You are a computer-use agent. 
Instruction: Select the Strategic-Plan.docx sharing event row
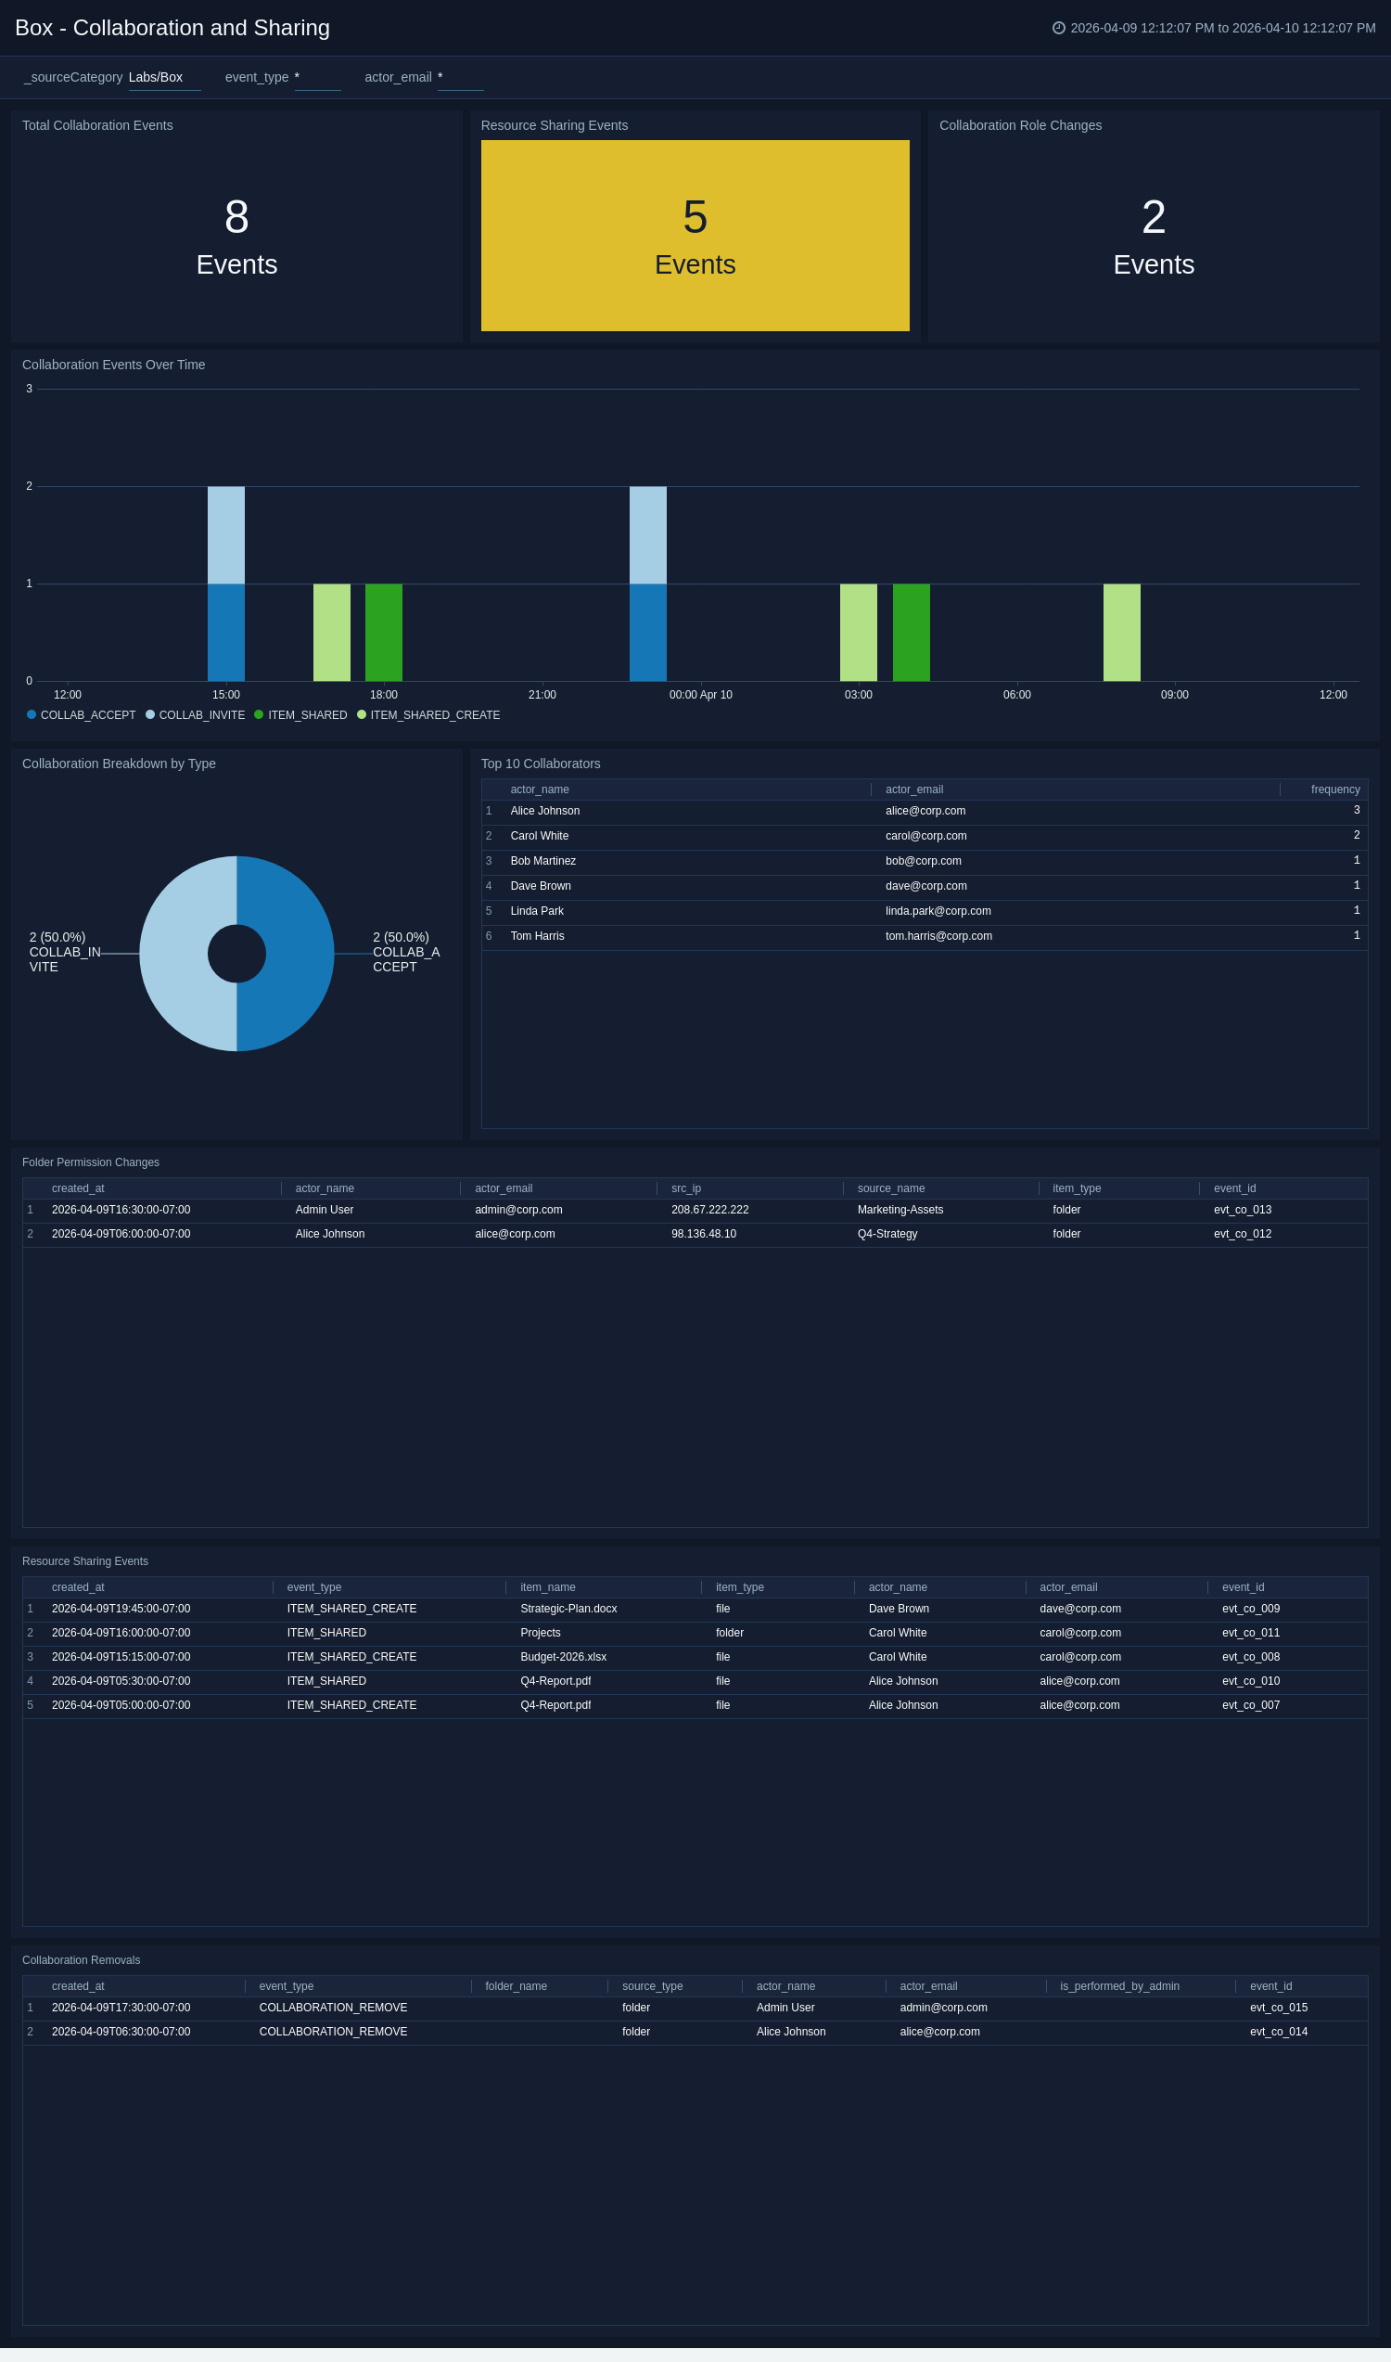click(568, 1609)
